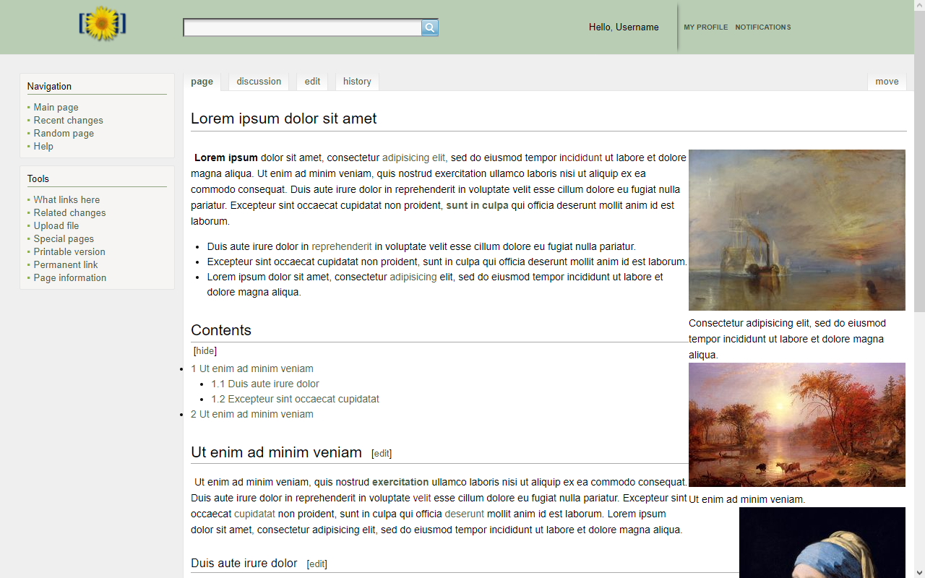This screenshot has width=925, height=578.
Task: Open My Profile in the header
Action: pos(705,27)
